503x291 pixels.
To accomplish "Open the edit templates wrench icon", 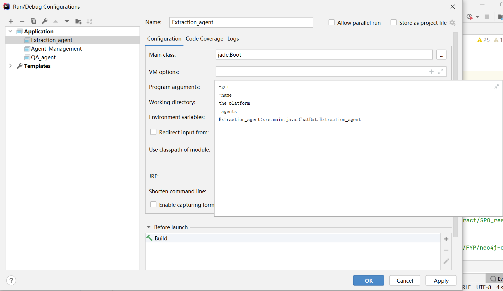I will (x=45, y=21).
